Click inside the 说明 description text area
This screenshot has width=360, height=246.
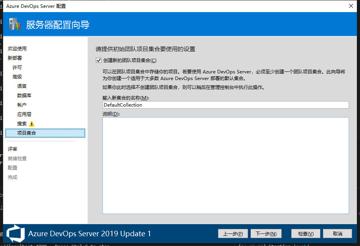[225, 165]
